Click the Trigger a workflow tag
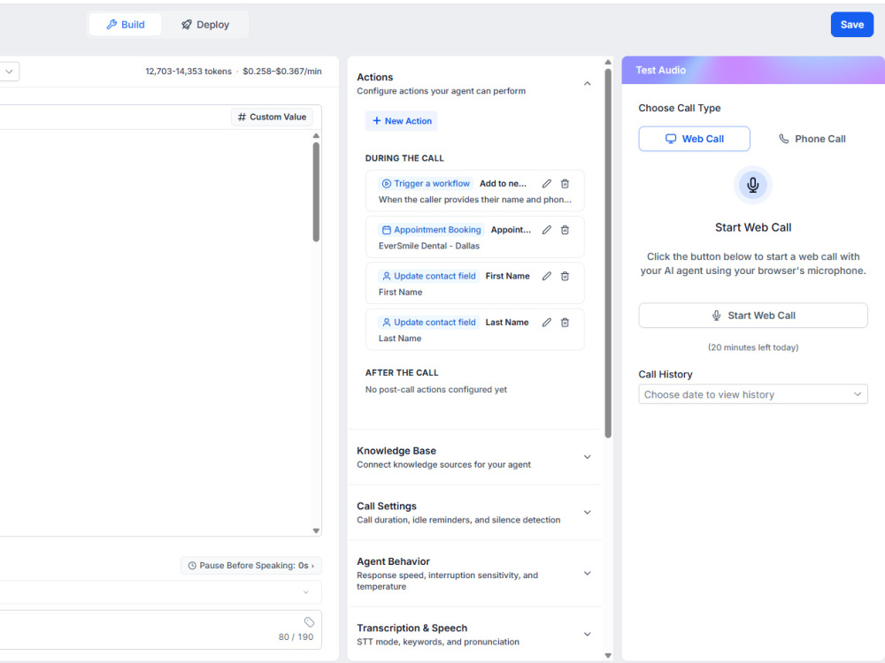 [x=426, y=184]
